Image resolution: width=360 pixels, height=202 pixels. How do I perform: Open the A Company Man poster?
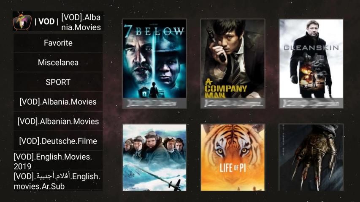[x=233, y=58]
